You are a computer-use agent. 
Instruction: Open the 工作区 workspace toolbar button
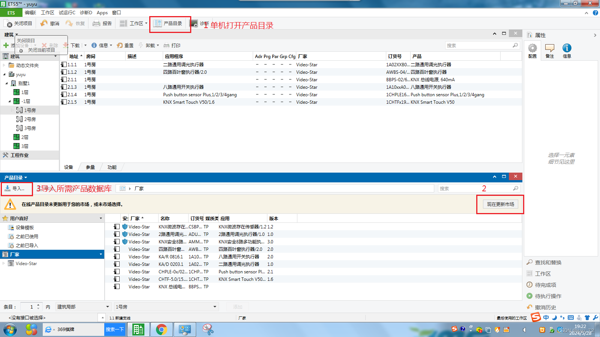tap(133, 24)
